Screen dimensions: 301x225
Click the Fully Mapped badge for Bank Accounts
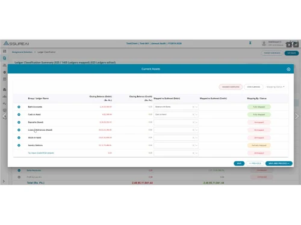pos(259,107)
